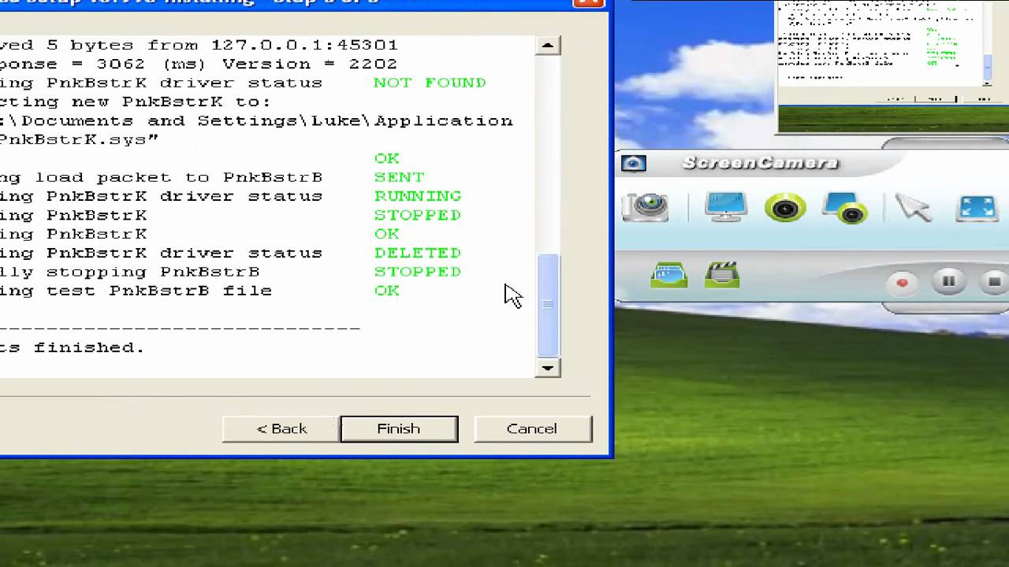1009x567 pixels.
Task: Click the ScreenCamera preview thumbnail
Action: [893, 66]
